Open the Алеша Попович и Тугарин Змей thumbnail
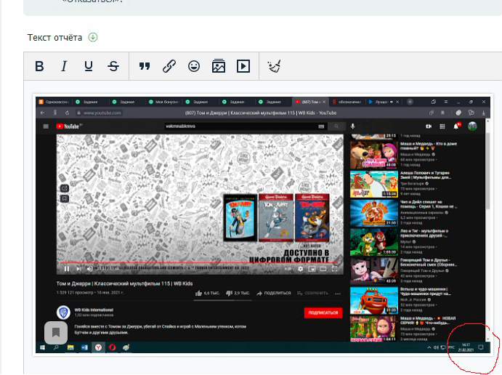Screen dimensions: 502x375 pyautogui.click(x=373, y=184)
